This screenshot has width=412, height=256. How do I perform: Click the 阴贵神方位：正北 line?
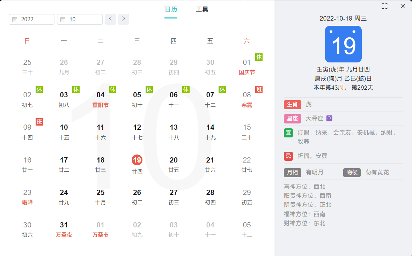coord(307,205)
